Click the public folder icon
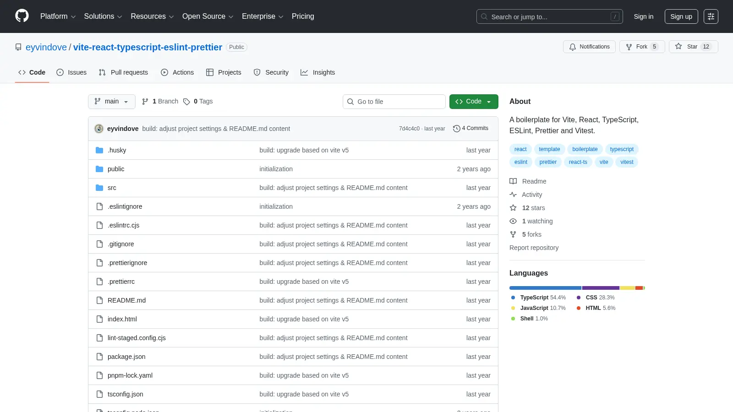Screen dimensions: 733x412 pyautogui.click(x=99, y=169)
